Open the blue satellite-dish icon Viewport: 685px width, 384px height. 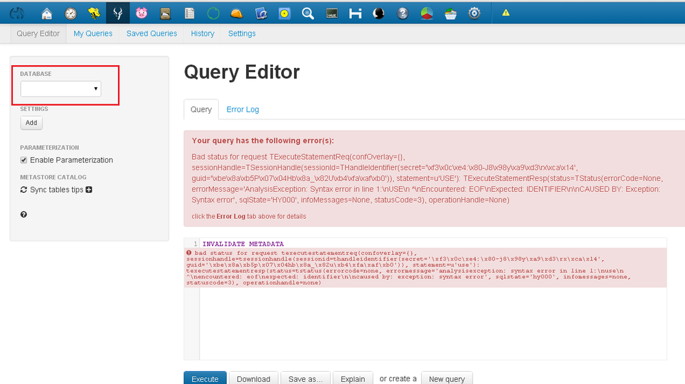coord(261,14)
